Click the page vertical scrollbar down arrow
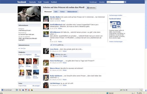This screenshot has height=94, width=147. pos(146,90)
